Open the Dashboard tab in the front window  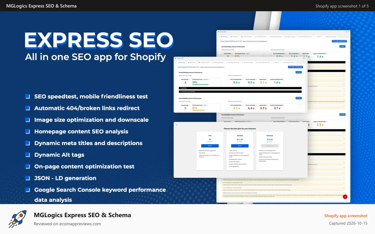(x=182, y=63)
